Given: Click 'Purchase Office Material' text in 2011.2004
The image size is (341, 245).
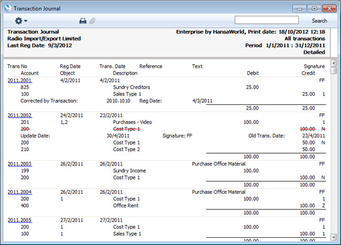Looking at the screenshot, I should pyautogui.click(x=218, y=192).
